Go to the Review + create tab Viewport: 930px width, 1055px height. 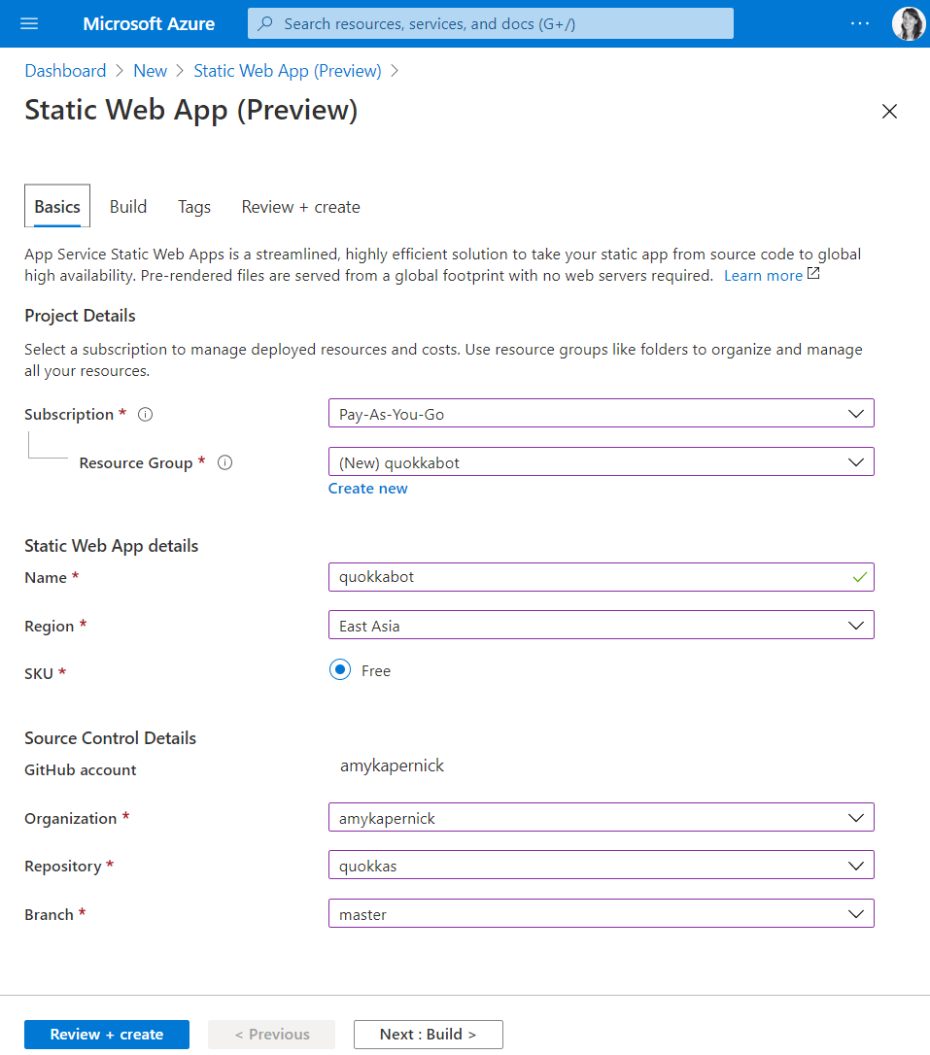point(300,207)
